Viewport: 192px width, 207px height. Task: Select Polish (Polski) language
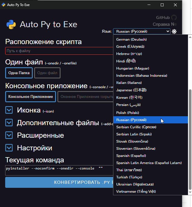coord(151,113)
